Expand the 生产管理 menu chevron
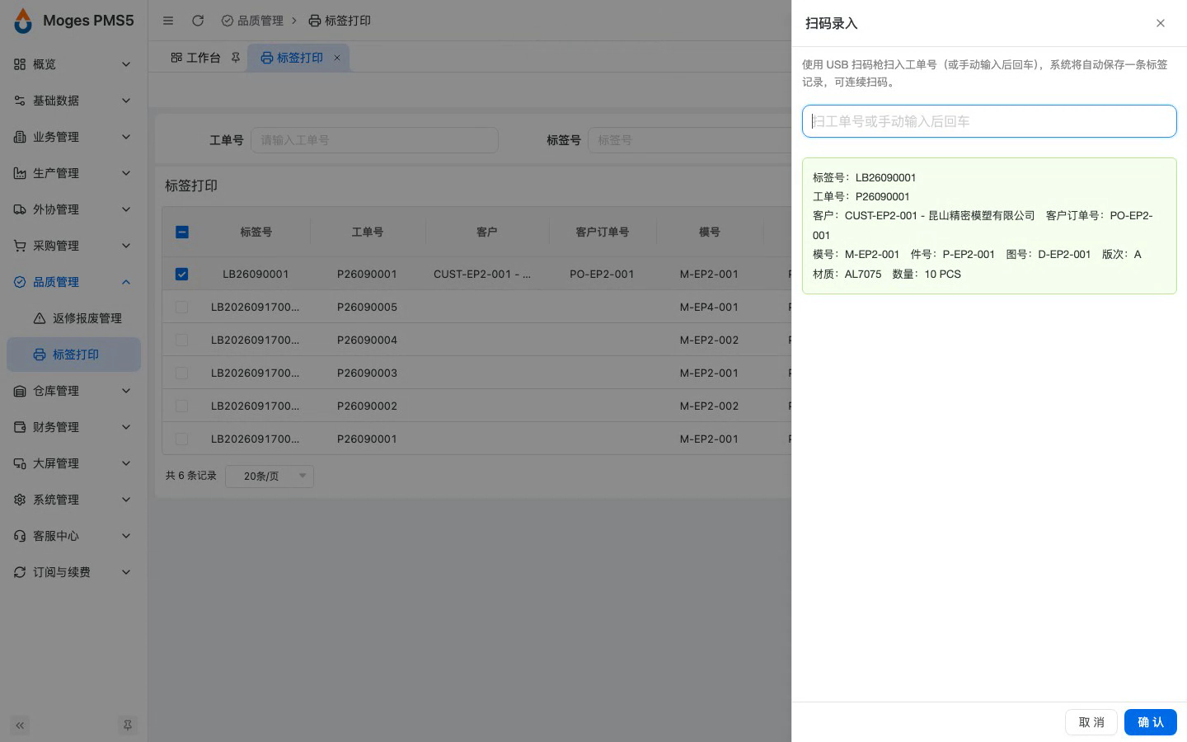The image size is (1187, 742). tap(126, 173)
